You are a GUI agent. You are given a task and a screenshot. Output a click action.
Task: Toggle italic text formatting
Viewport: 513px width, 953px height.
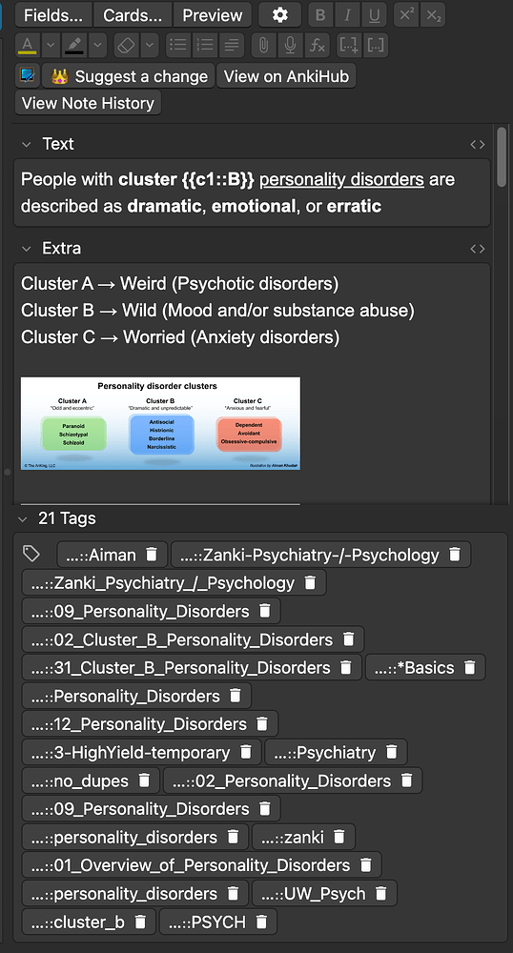[348, 15]
